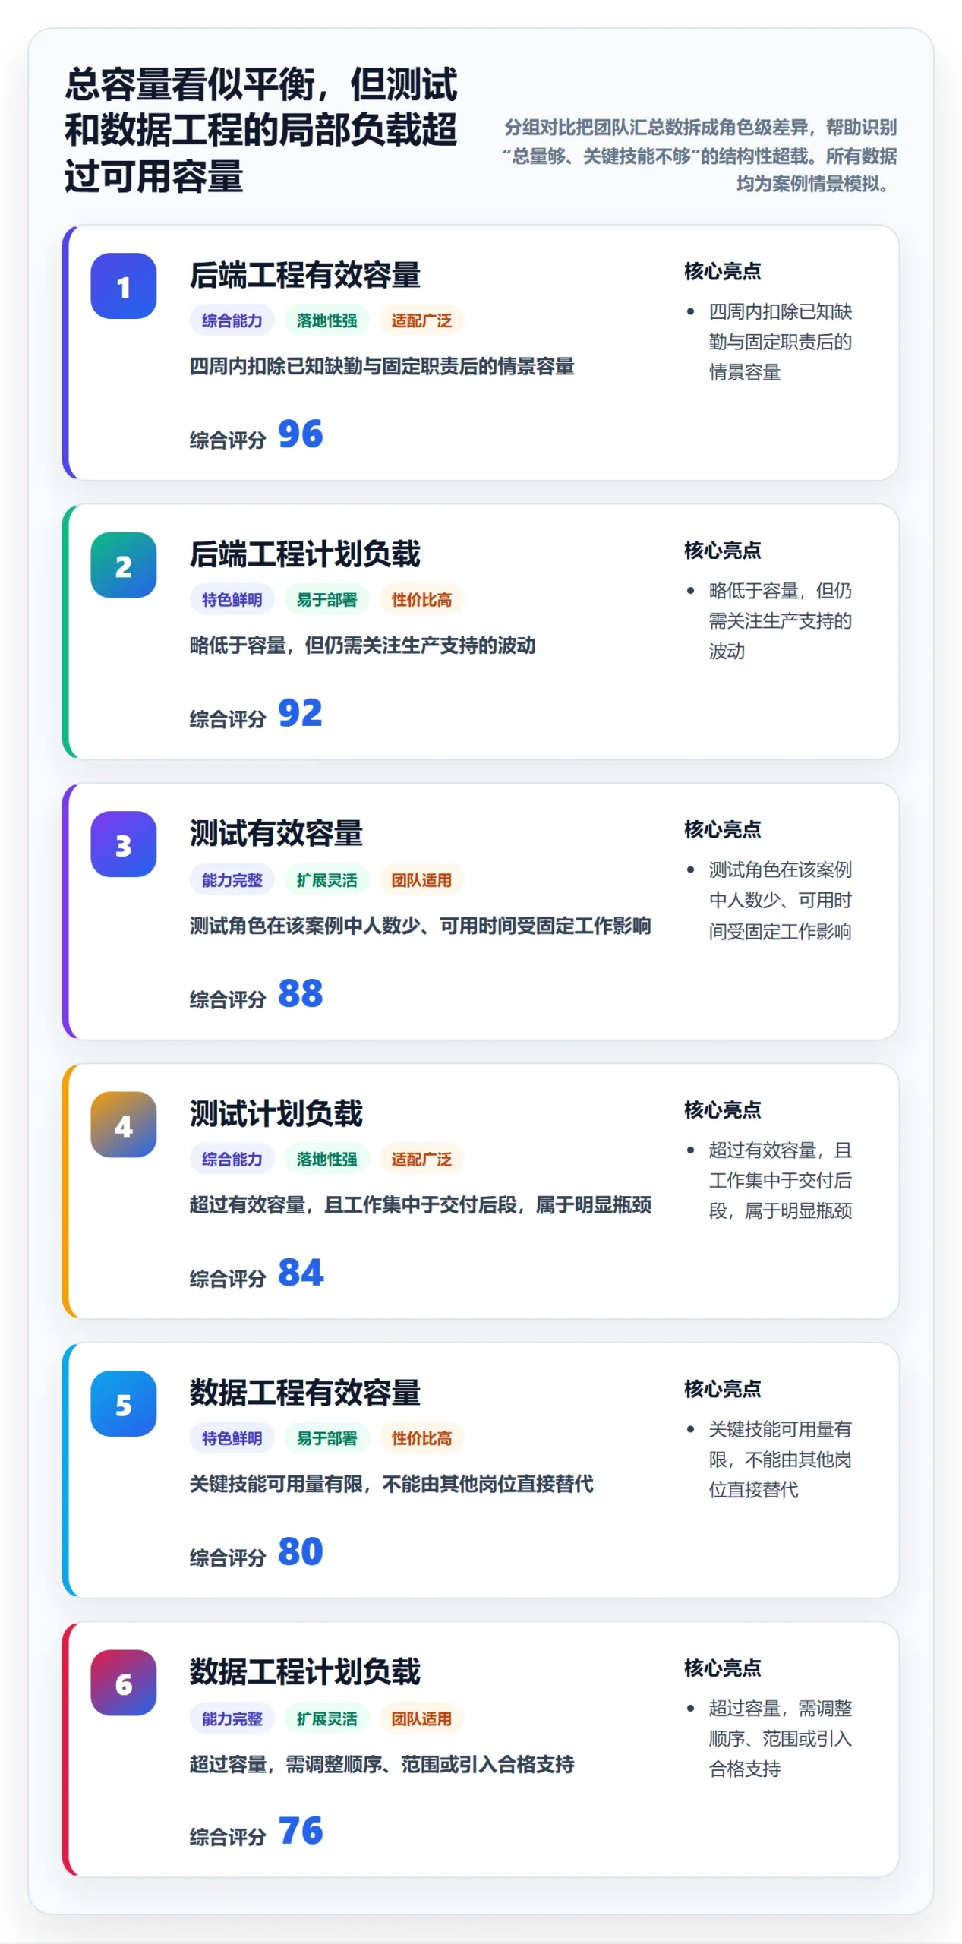Click the score value 84
Viewport: 962px width, 1944px height.
pyautogui.click(x=301, y=1273)
